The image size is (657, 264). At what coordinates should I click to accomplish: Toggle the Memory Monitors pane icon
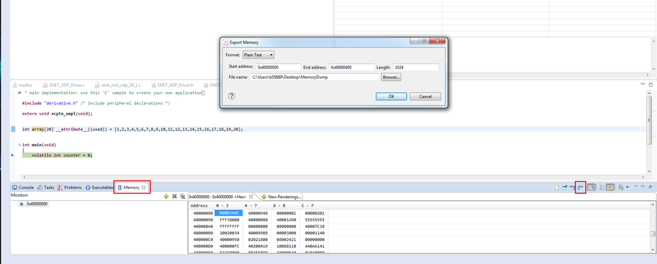click(x=591, y=187)
